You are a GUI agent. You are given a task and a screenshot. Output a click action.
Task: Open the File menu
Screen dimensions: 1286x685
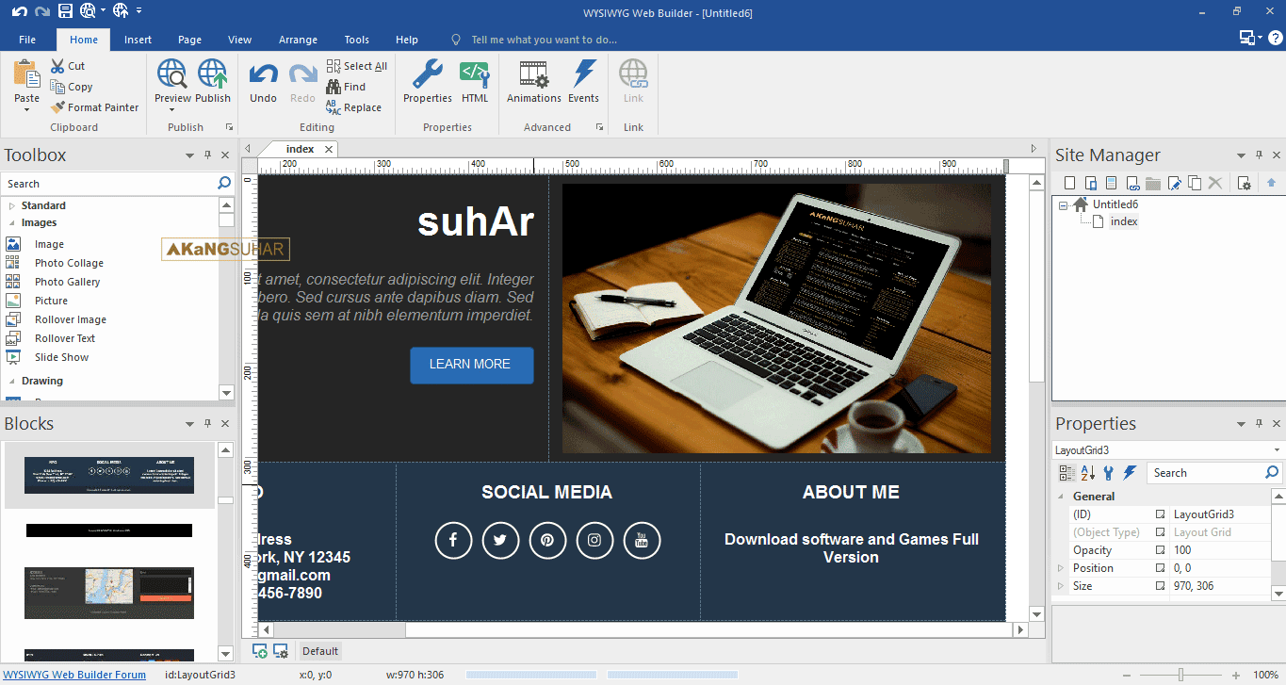(x=27, y=40)
